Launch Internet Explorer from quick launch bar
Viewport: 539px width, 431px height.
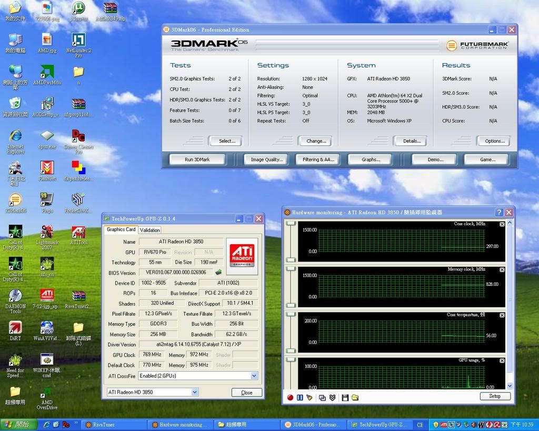(x=46, y=425)
